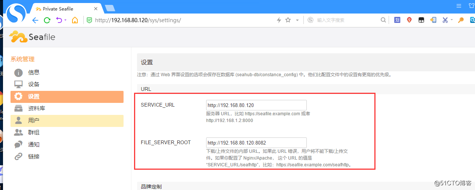The height and width of the screenshot is (190, 475).
Task: Go back with the browser back arrow
Action: coord(35,20)
